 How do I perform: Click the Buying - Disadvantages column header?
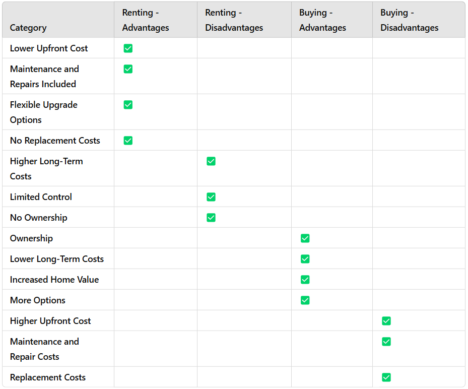[409, 20]
